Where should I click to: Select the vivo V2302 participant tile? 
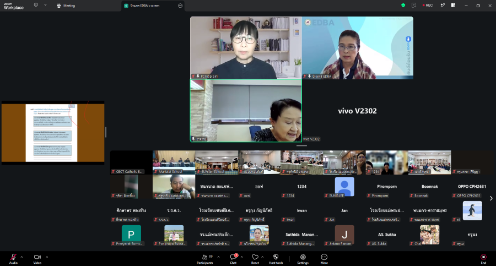point(358,111)
